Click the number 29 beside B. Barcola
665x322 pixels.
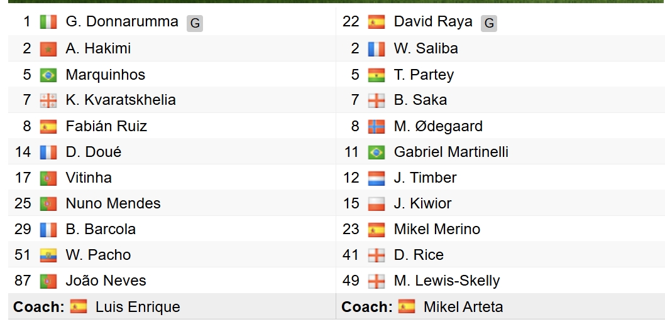pyautogui.click(x=23, y=229)
